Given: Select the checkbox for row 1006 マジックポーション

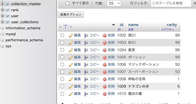Looking at the screenshot, I should point(62,65).
